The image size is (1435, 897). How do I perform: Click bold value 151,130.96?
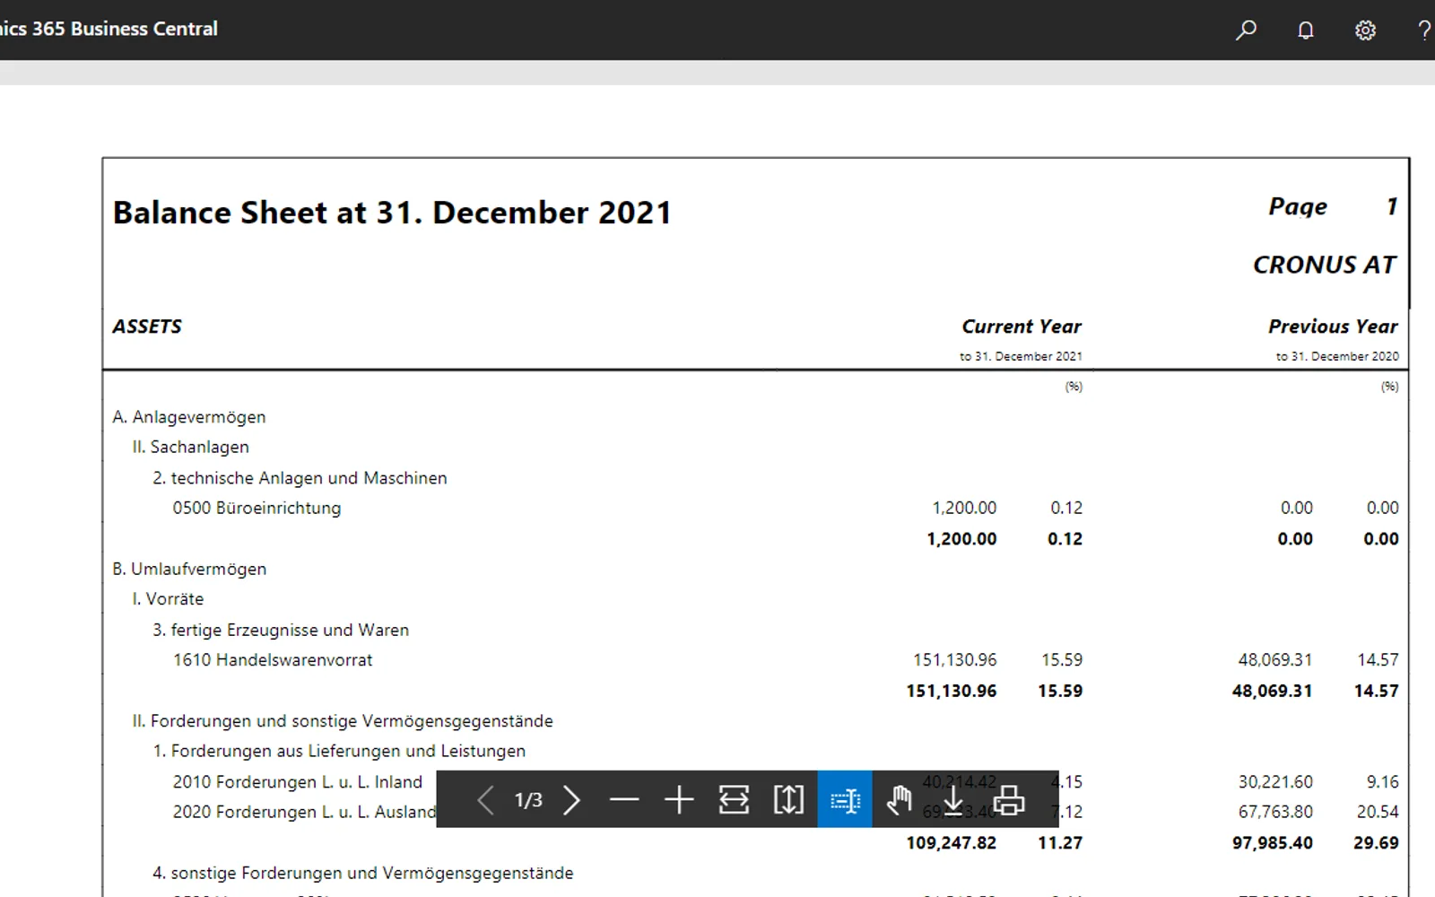[x=952, y=691]
